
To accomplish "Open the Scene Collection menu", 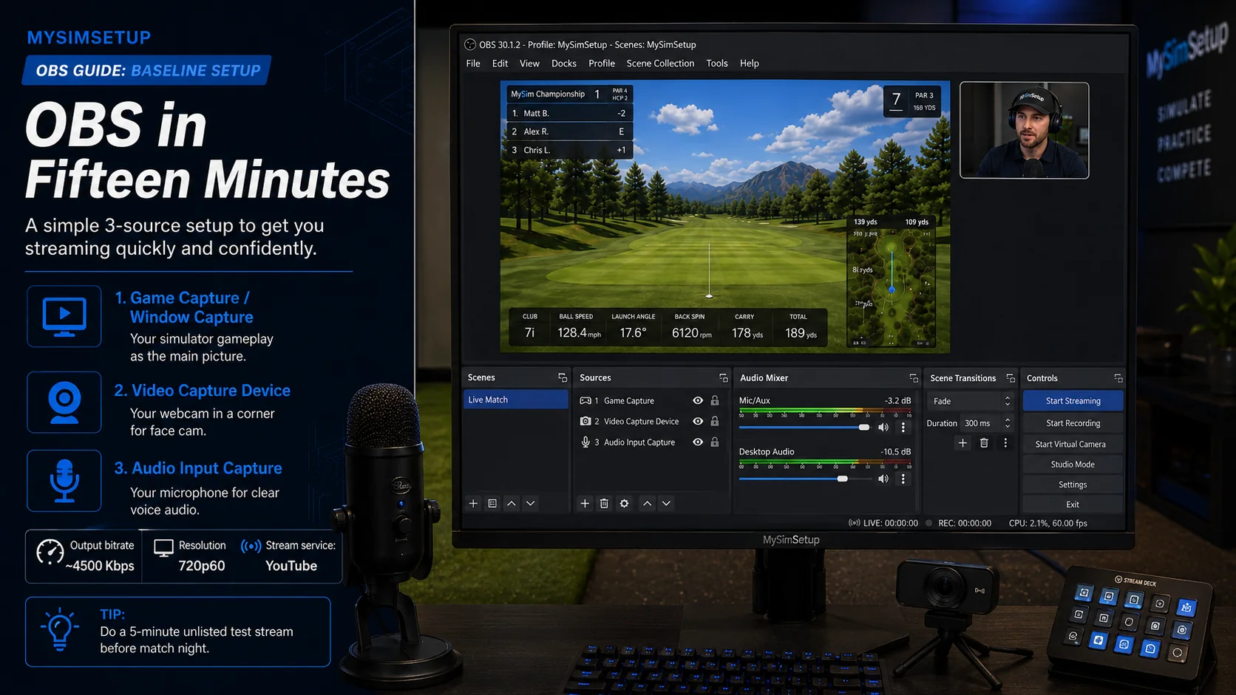I will pos(660,64).
